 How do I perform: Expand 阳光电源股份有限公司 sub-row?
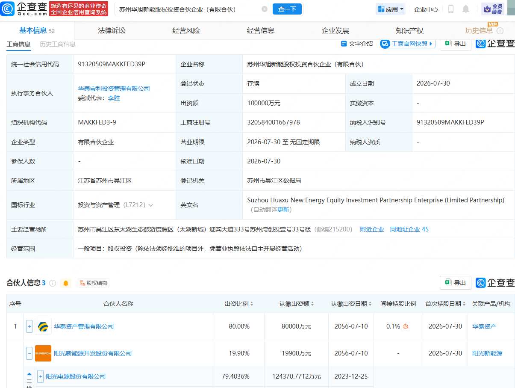pyautogui.click(x=40, y=376)
